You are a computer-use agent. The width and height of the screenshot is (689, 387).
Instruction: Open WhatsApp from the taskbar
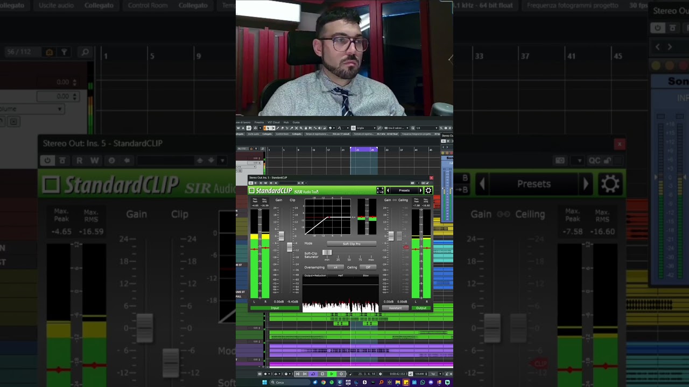(x=423, y=383)
